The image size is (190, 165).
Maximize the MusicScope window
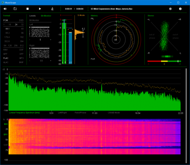[x=178, y=3]
